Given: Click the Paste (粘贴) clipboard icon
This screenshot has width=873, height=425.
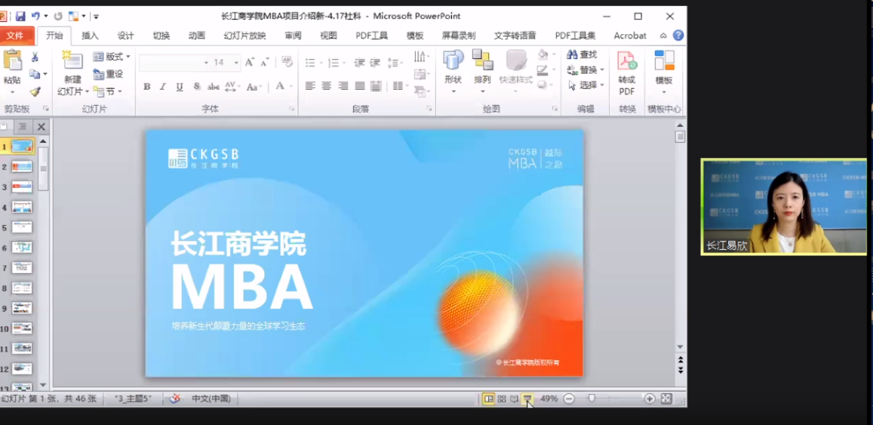Looking at the screenshot, I should (x=12, y=60).
